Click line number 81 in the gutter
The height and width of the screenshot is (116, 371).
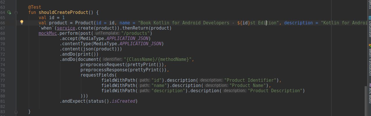pyautogui.click(x=3, y=101)
